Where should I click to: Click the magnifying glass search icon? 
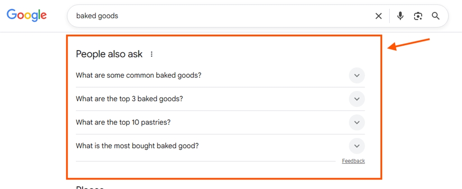[435, 16]
